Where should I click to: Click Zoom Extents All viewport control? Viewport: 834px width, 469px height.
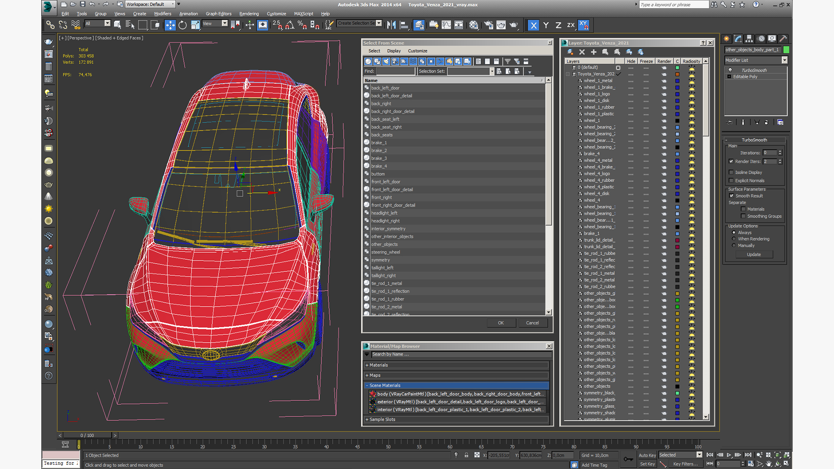coord(787,455)
